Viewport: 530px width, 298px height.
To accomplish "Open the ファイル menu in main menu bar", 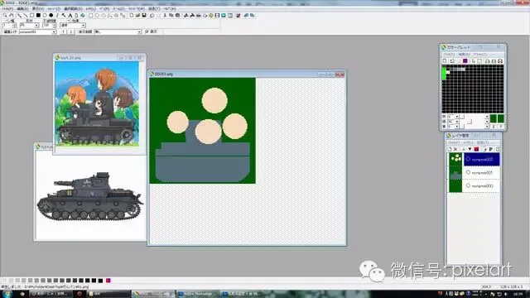I will tap(7, 8).
